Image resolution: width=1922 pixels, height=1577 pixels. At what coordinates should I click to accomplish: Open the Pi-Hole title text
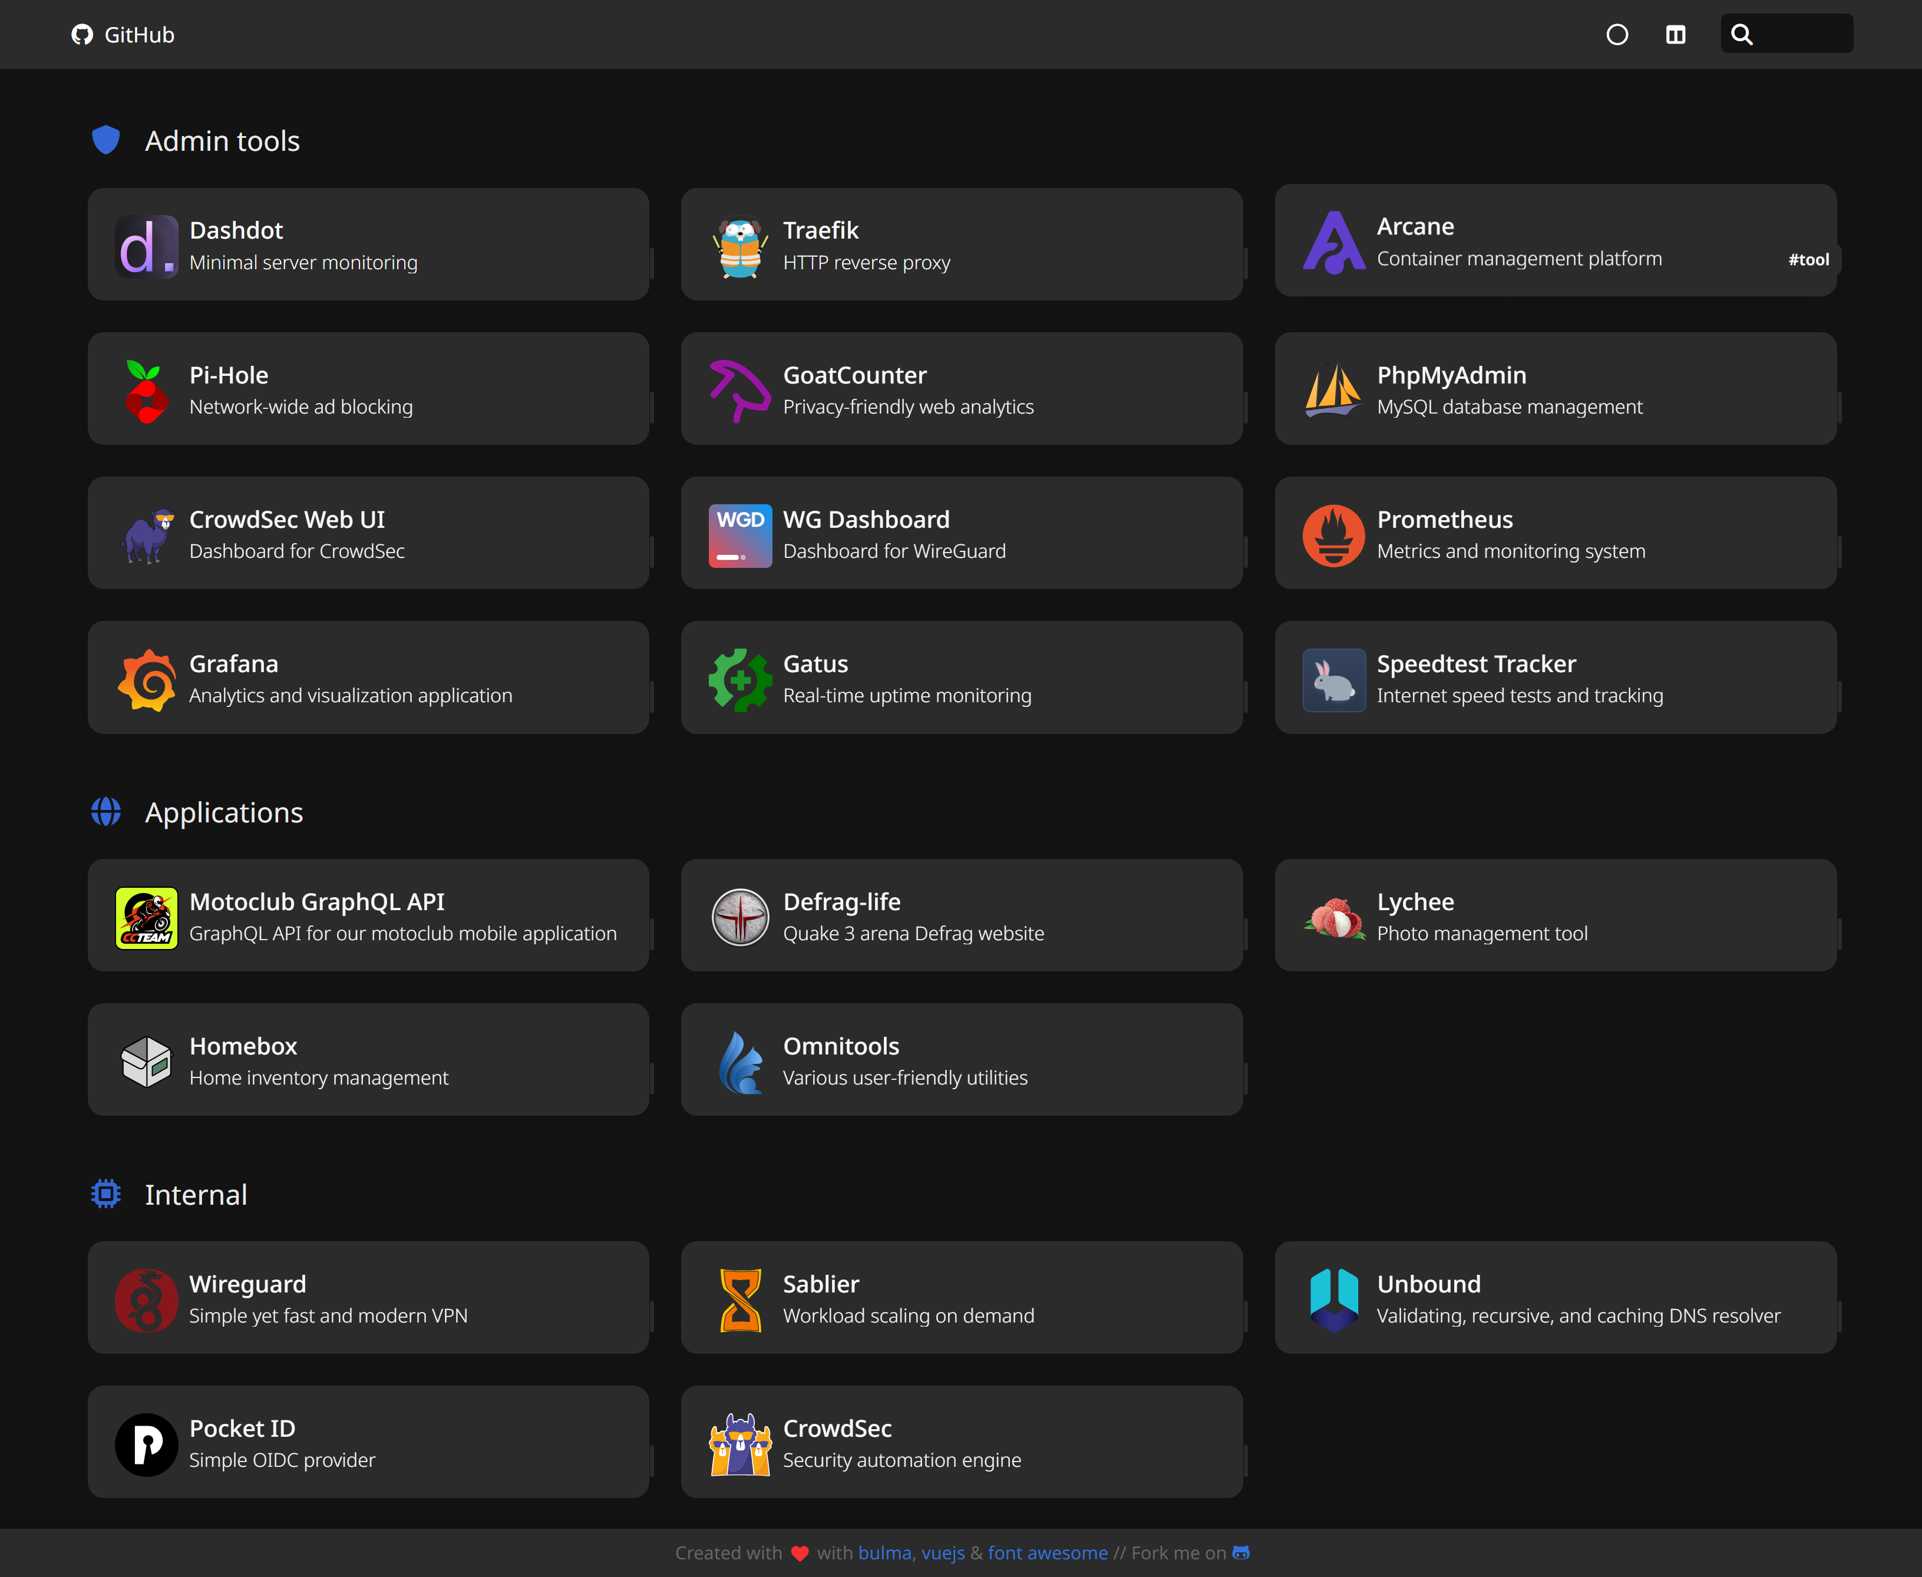229,374
